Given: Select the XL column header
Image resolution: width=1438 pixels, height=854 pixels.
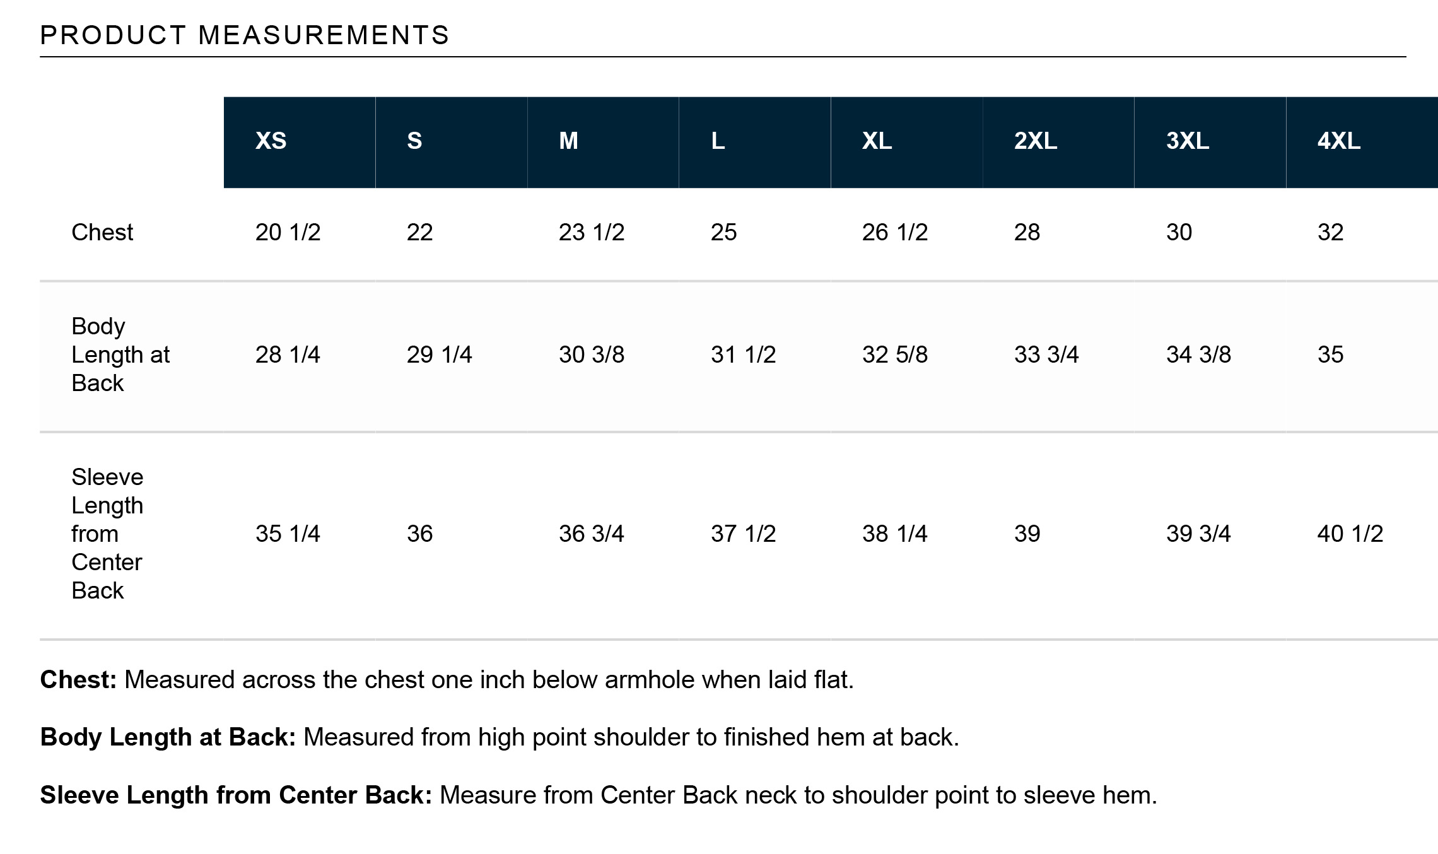Looking at the screenshot, I should click(877, 141).
